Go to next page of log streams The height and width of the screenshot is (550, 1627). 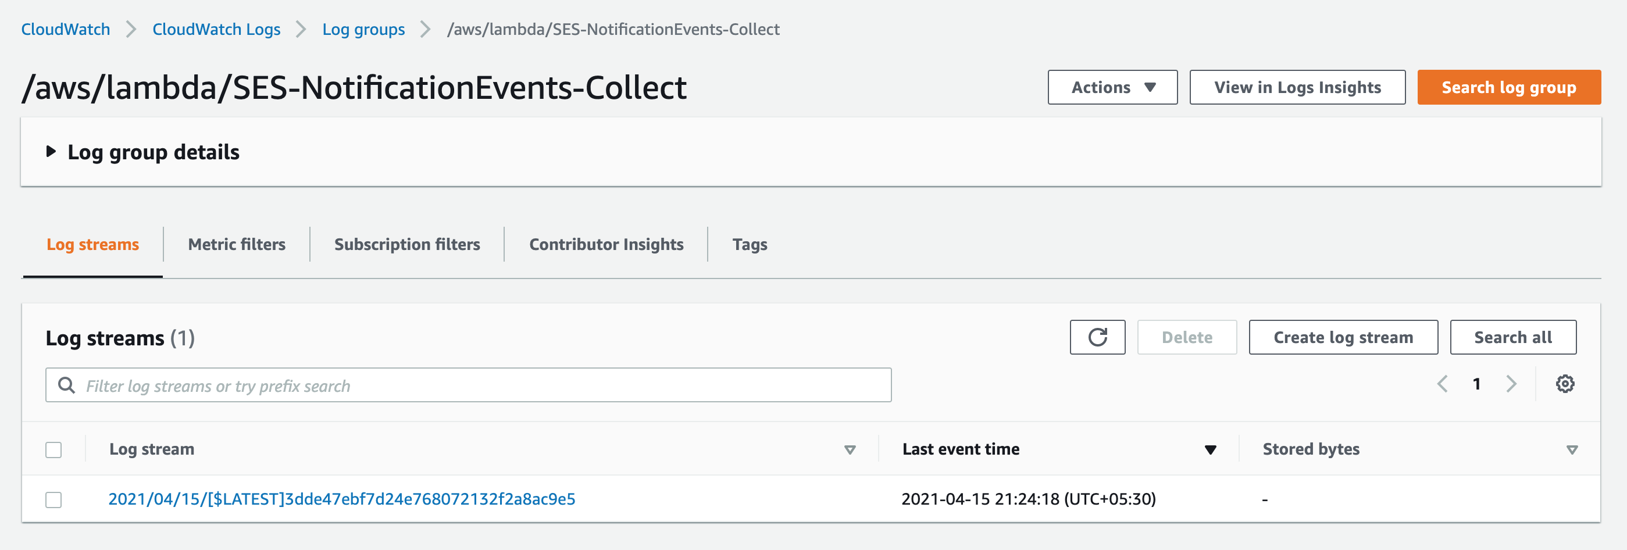pyautogui.click(x=1511, y=384)
